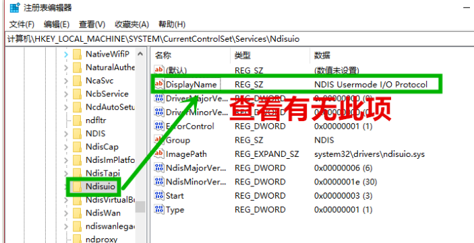Select the DisplayName string value icon
The width and height of the screenshot is (474, 243).
[158, 84]
